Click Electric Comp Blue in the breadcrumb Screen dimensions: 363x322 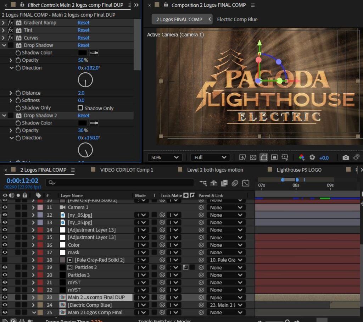[237, 20]
